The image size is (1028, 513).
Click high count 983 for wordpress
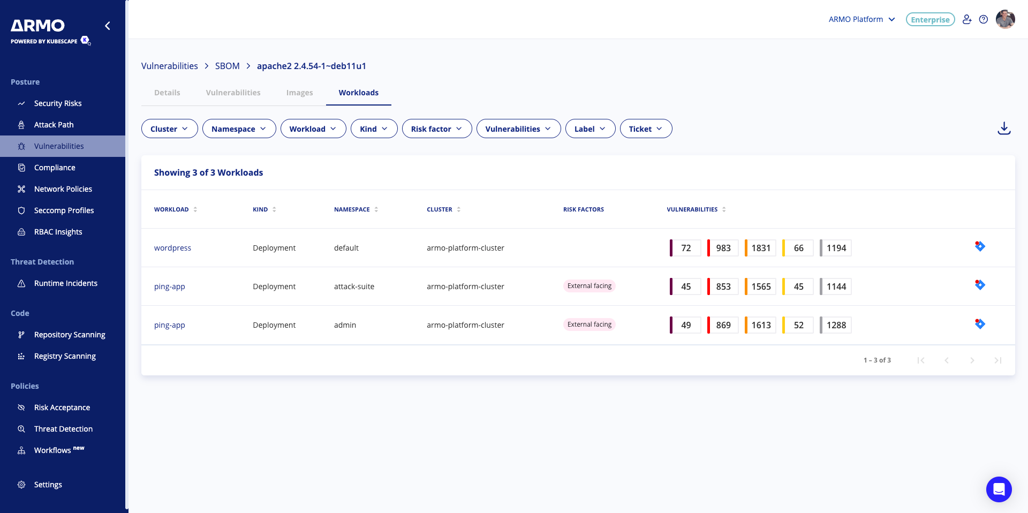click(x=723, y=248)
